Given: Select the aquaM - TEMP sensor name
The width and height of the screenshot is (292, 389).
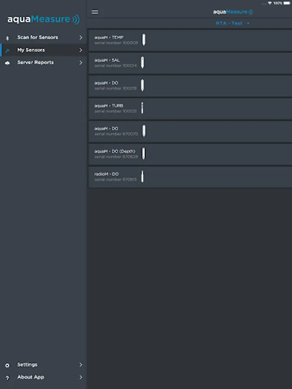Looking at the screenshot, I should pos(109,38).
